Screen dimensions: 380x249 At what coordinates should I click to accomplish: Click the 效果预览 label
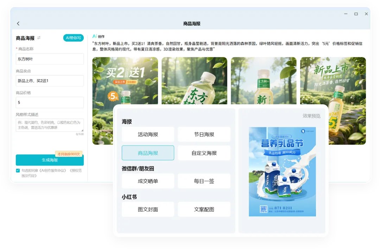click(x=311, y=116)
